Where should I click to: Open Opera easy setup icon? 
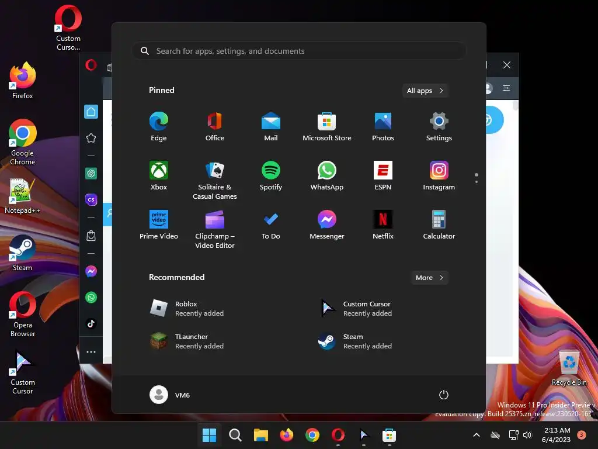point(506,88)
